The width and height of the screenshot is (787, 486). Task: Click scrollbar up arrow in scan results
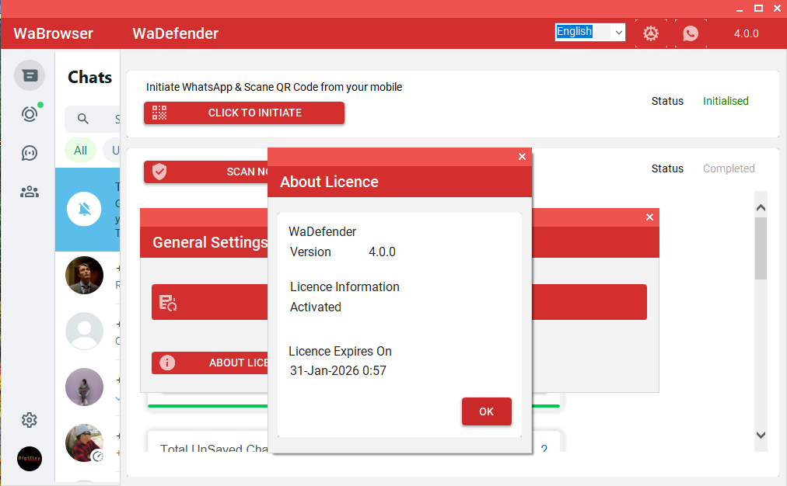[761, 207]
